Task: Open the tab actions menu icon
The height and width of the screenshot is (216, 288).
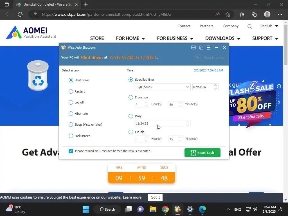Action: pos(7,4)
